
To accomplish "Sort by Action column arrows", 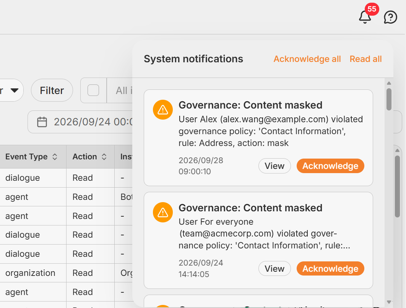I will [x=104, y=157].
